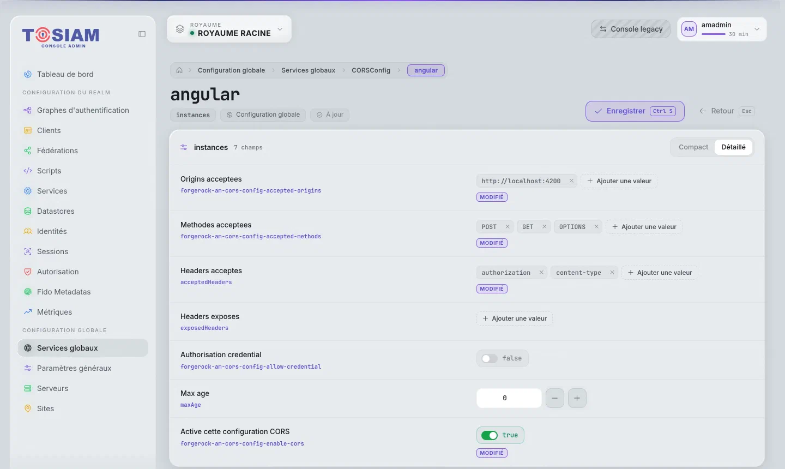Click the TOSIAM console admin logo
Viewport: 785px width, 469px height.
pyautogui.click(x=61, y=37)
